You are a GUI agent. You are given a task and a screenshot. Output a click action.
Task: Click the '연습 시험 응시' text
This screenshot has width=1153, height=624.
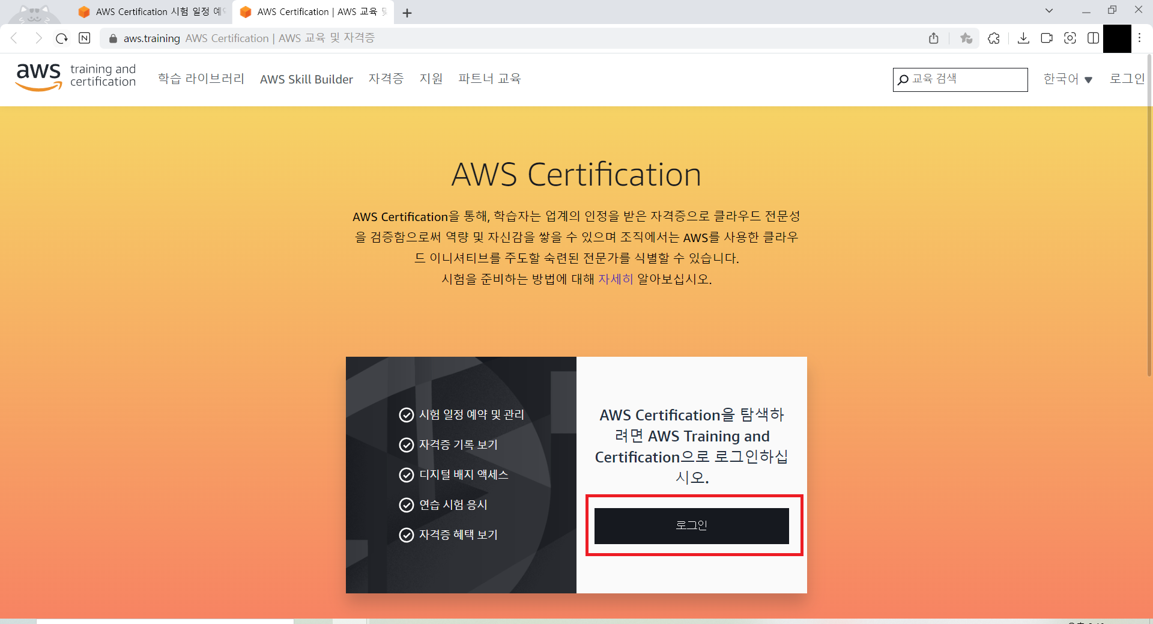(x=453, y=505)
